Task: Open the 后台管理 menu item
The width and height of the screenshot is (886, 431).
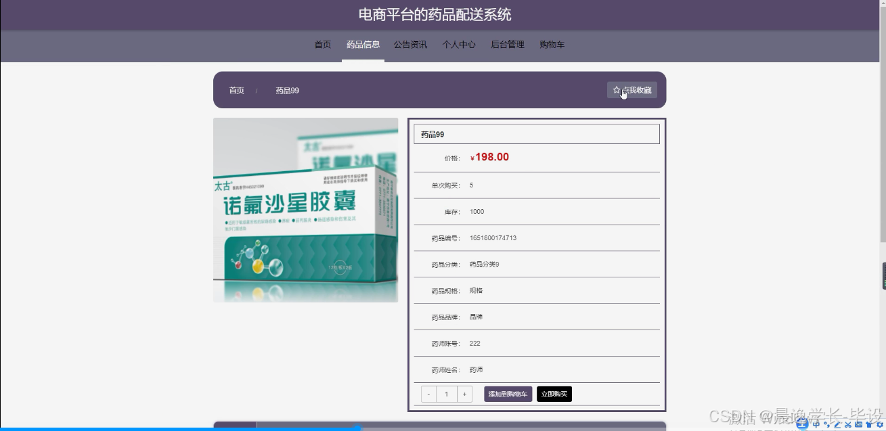Action: pos(508,45)
